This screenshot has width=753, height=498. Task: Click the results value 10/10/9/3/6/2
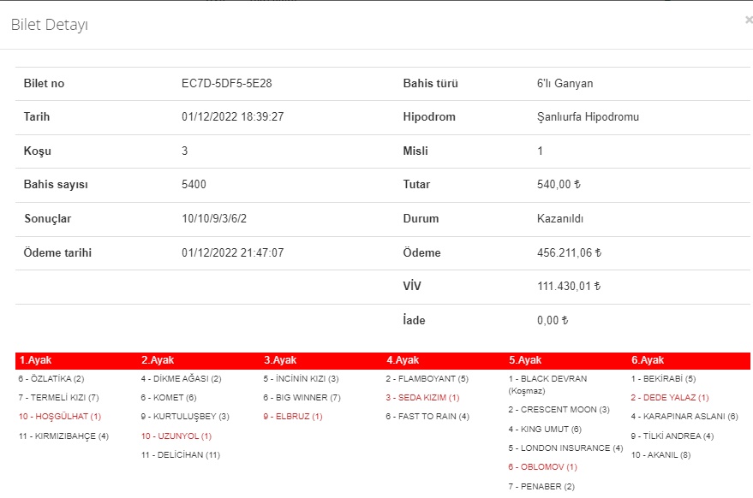coord(214,219)
